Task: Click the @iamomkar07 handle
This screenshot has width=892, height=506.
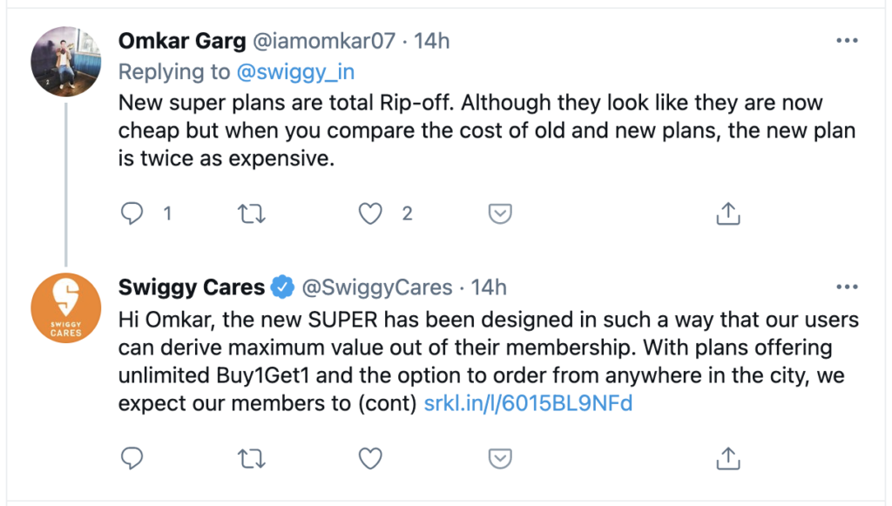Action: click(x=324, y=41)
